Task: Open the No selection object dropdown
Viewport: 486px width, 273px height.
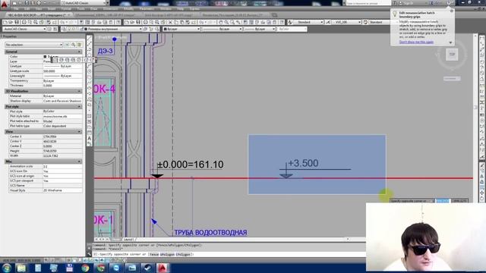Action: (x=33, y=45)
